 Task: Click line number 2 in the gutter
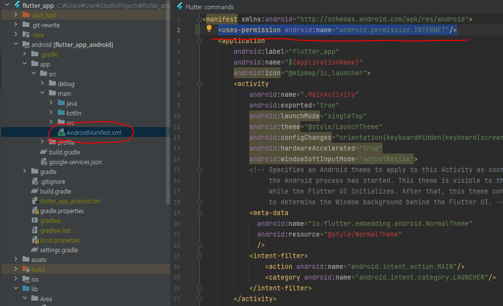click(178, 30)
